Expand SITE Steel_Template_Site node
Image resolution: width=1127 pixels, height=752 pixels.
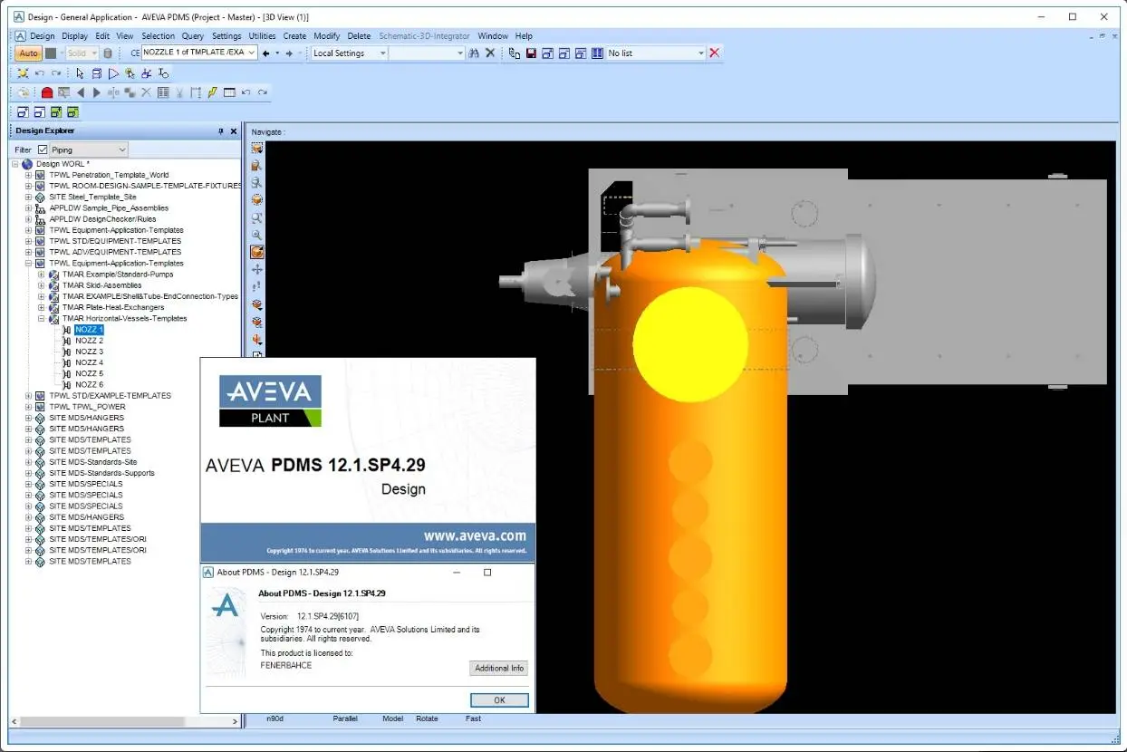(x=28, y=197)
